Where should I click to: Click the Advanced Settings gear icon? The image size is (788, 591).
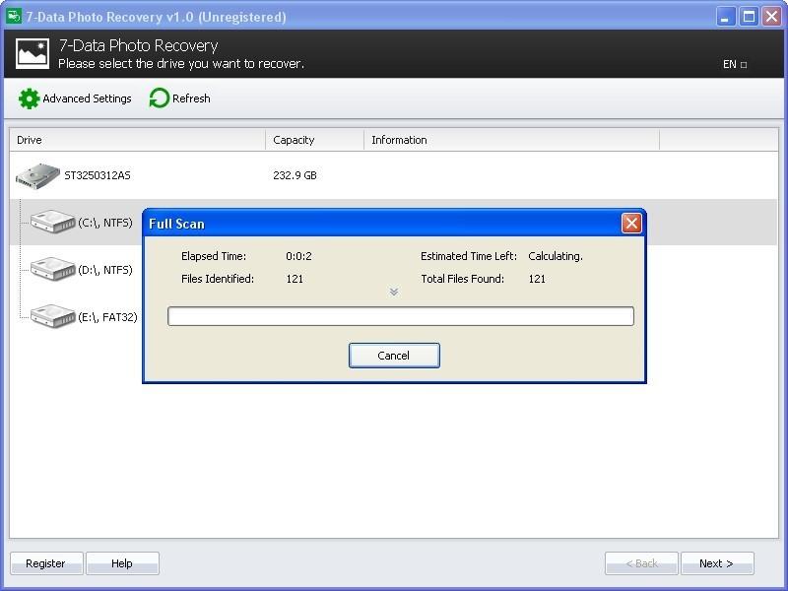click(30, 98)
